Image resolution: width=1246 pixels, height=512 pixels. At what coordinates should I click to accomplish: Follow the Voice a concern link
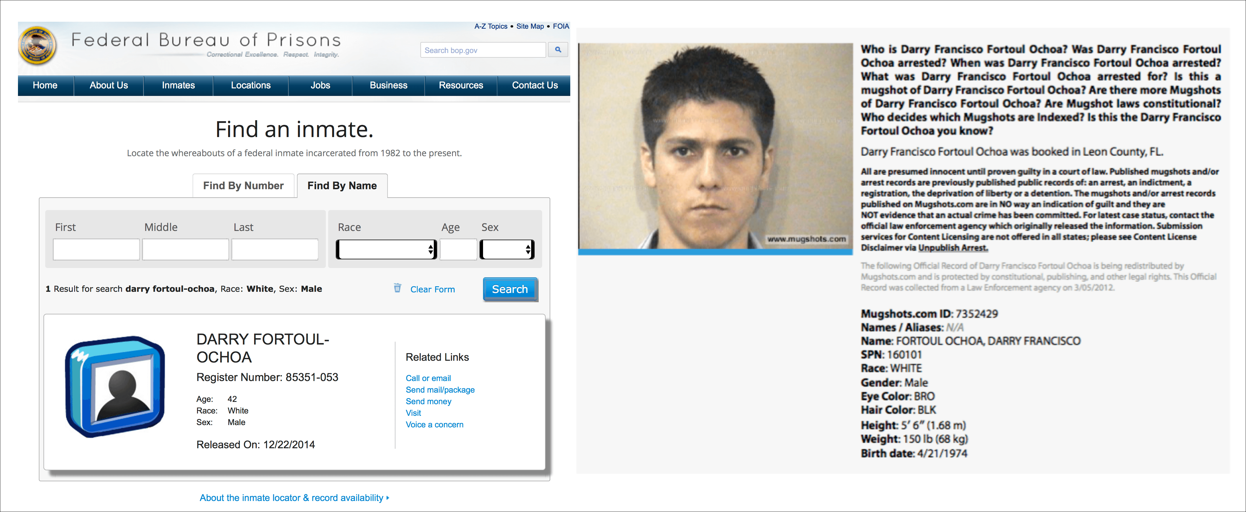pyautogui.click(x=434, y=424)
